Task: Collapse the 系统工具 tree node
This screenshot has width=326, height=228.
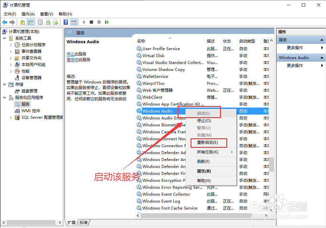Action: [4, 38]
